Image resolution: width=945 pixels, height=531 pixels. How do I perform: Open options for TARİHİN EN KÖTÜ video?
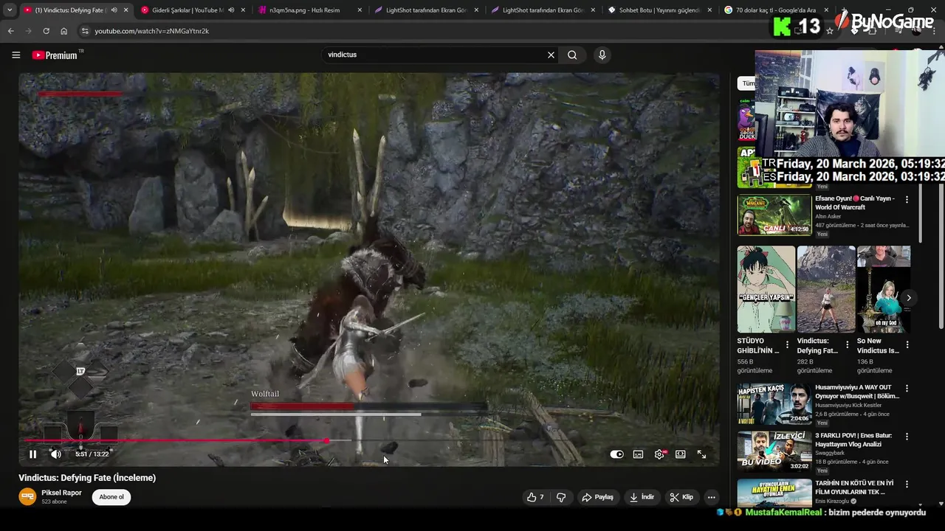tap(907, 484)
